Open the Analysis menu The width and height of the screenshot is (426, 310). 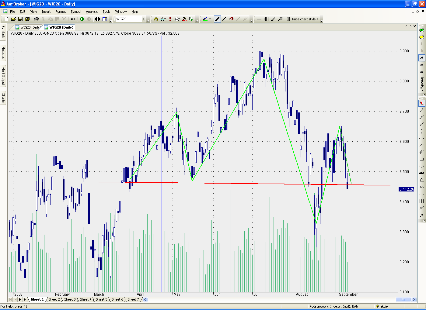[x=92, y=12]
